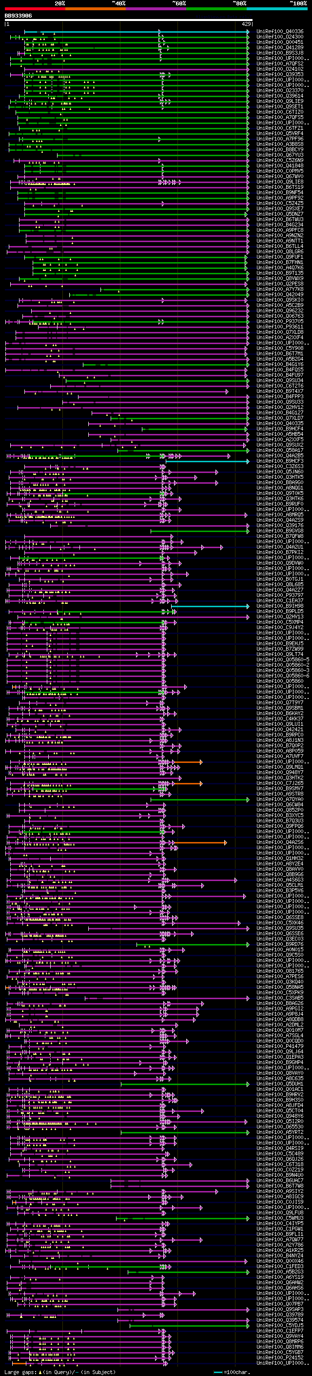Open hit UniRef100_B9T135
Image resolution: width=312 pixels, height=1376 pixels.
pos(279,273)
